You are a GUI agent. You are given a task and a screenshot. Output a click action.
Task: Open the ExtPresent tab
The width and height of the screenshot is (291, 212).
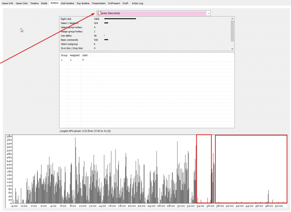click(x=114, y=3)
